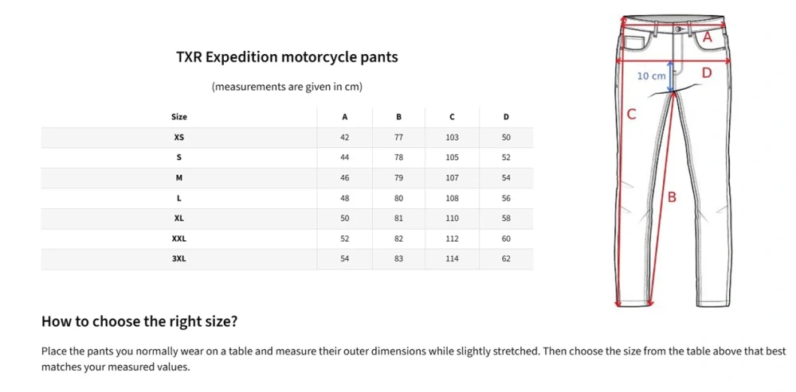Click the red letter B on the pants diagram
The width and height of the screenshot is (796, 392).
[x=672, y=197]
